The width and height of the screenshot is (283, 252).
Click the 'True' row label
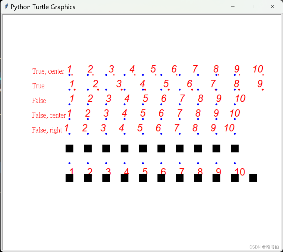(x=38, y=86)
